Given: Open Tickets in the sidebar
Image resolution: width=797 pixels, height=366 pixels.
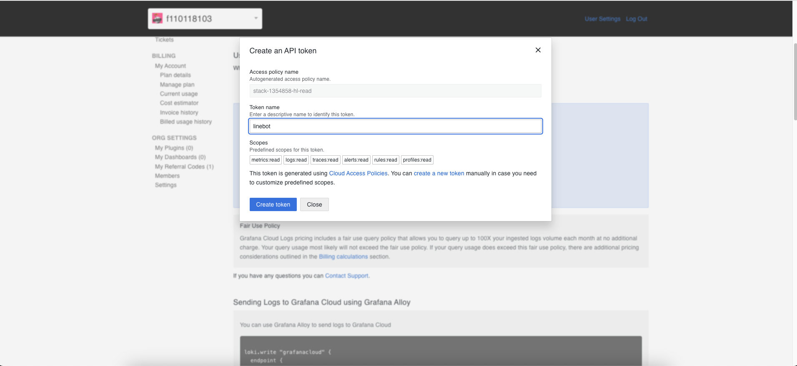Looking at the screenshot, I should [x=164, y=40].
